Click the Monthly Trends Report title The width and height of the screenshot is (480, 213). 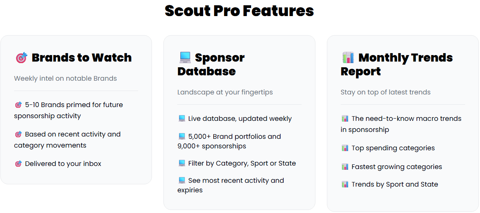tap(397, 65)
